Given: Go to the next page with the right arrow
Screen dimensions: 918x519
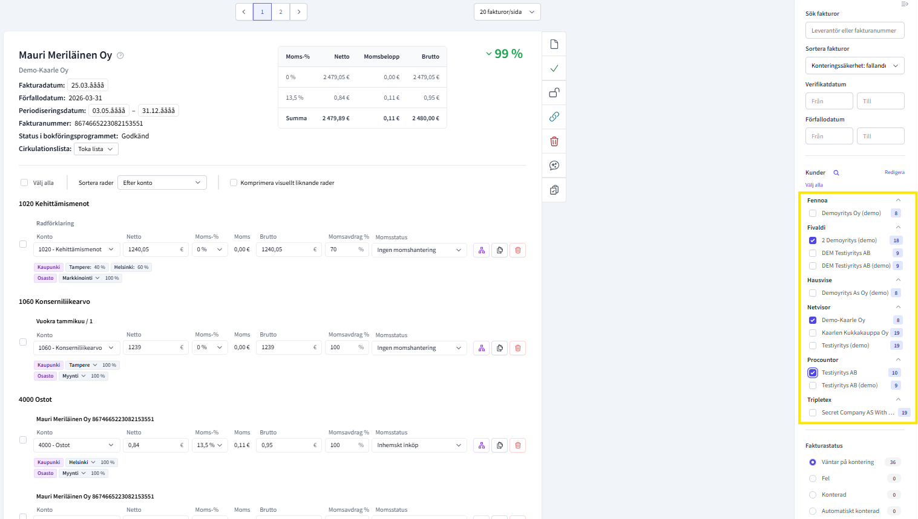Looking at the screenshot, I should [298, 11].
